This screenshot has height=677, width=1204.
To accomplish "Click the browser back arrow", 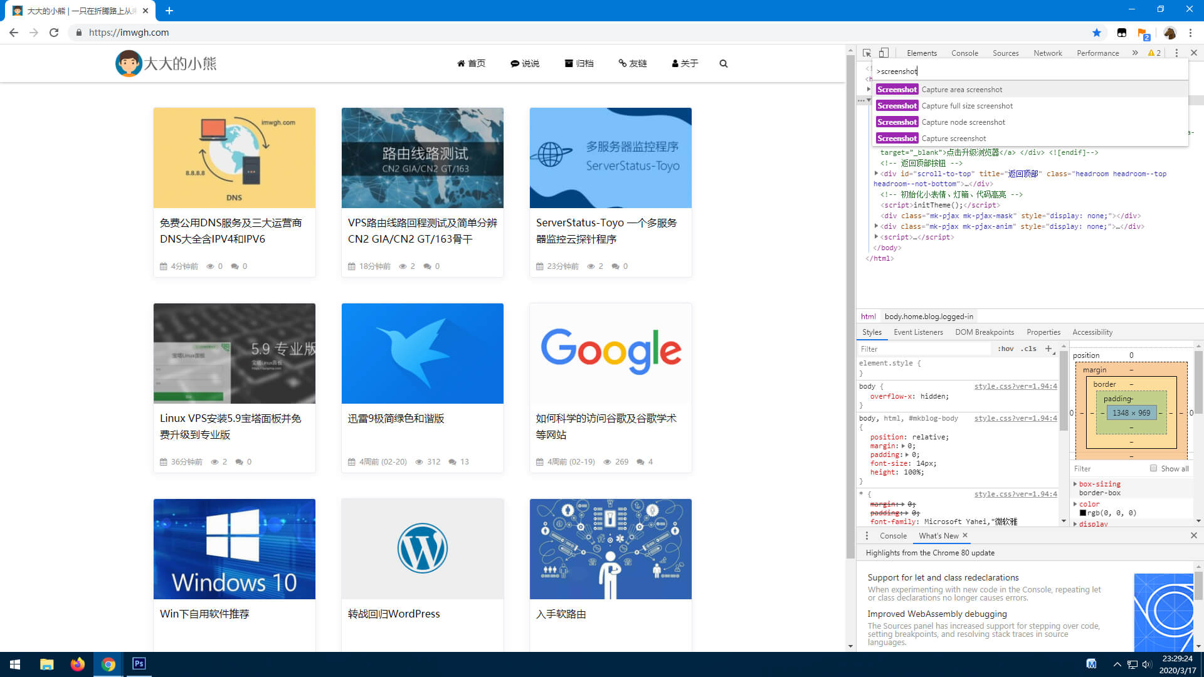I will pos(14,33).
